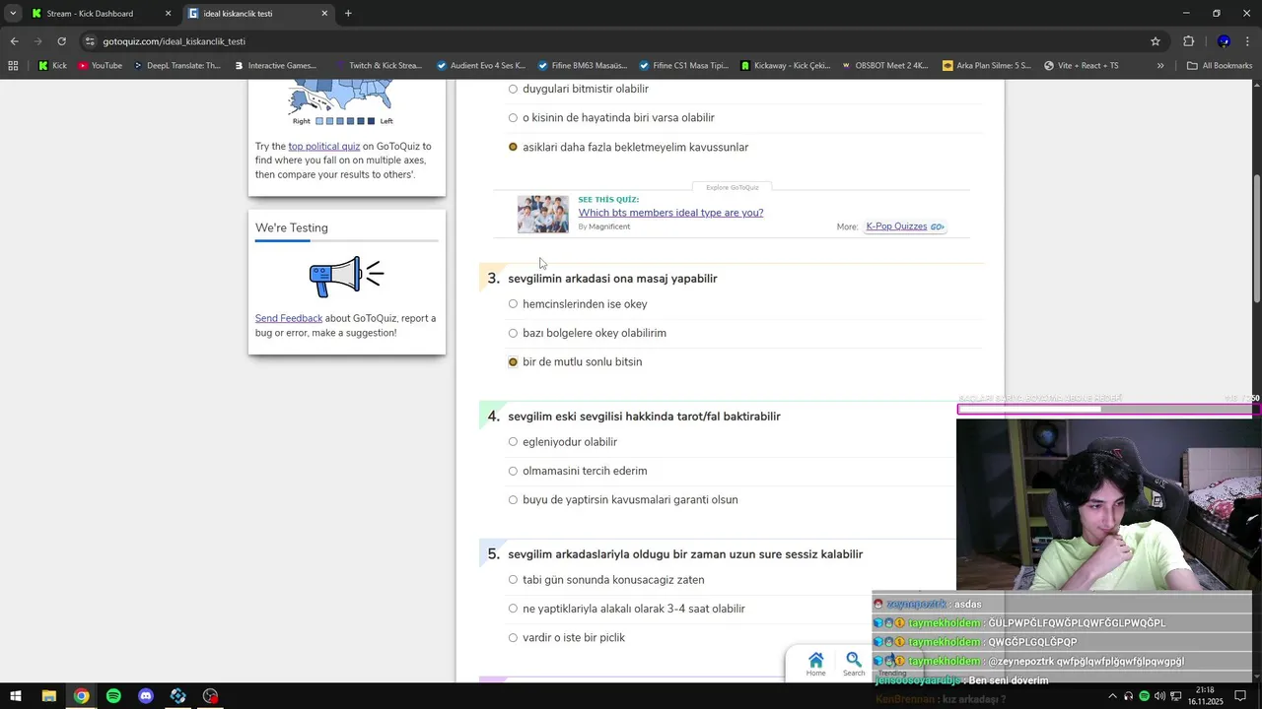Select 'tabi gün sonunda konusacagiz zaten'

coord(513,580)
